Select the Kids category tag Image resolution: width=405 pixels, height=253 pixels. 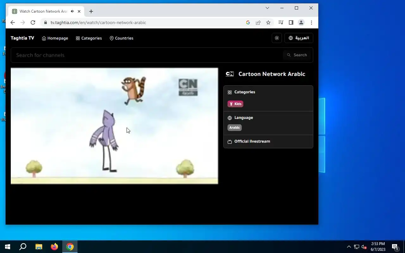tap(235, 104)
